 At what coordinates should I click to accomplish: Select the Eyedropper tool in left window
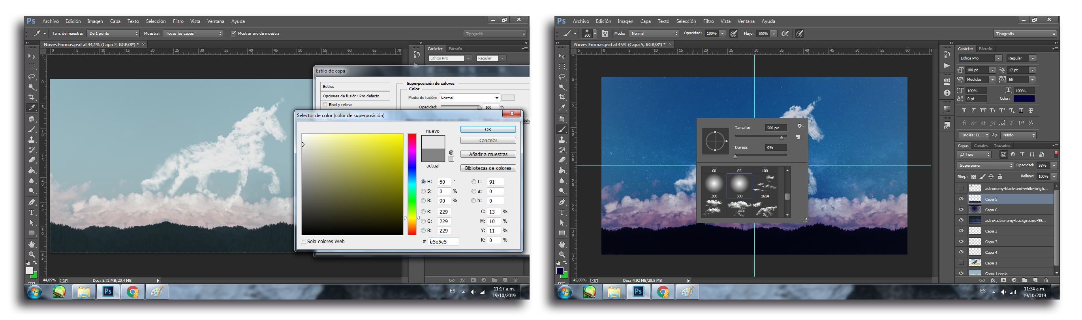point(32,108)
